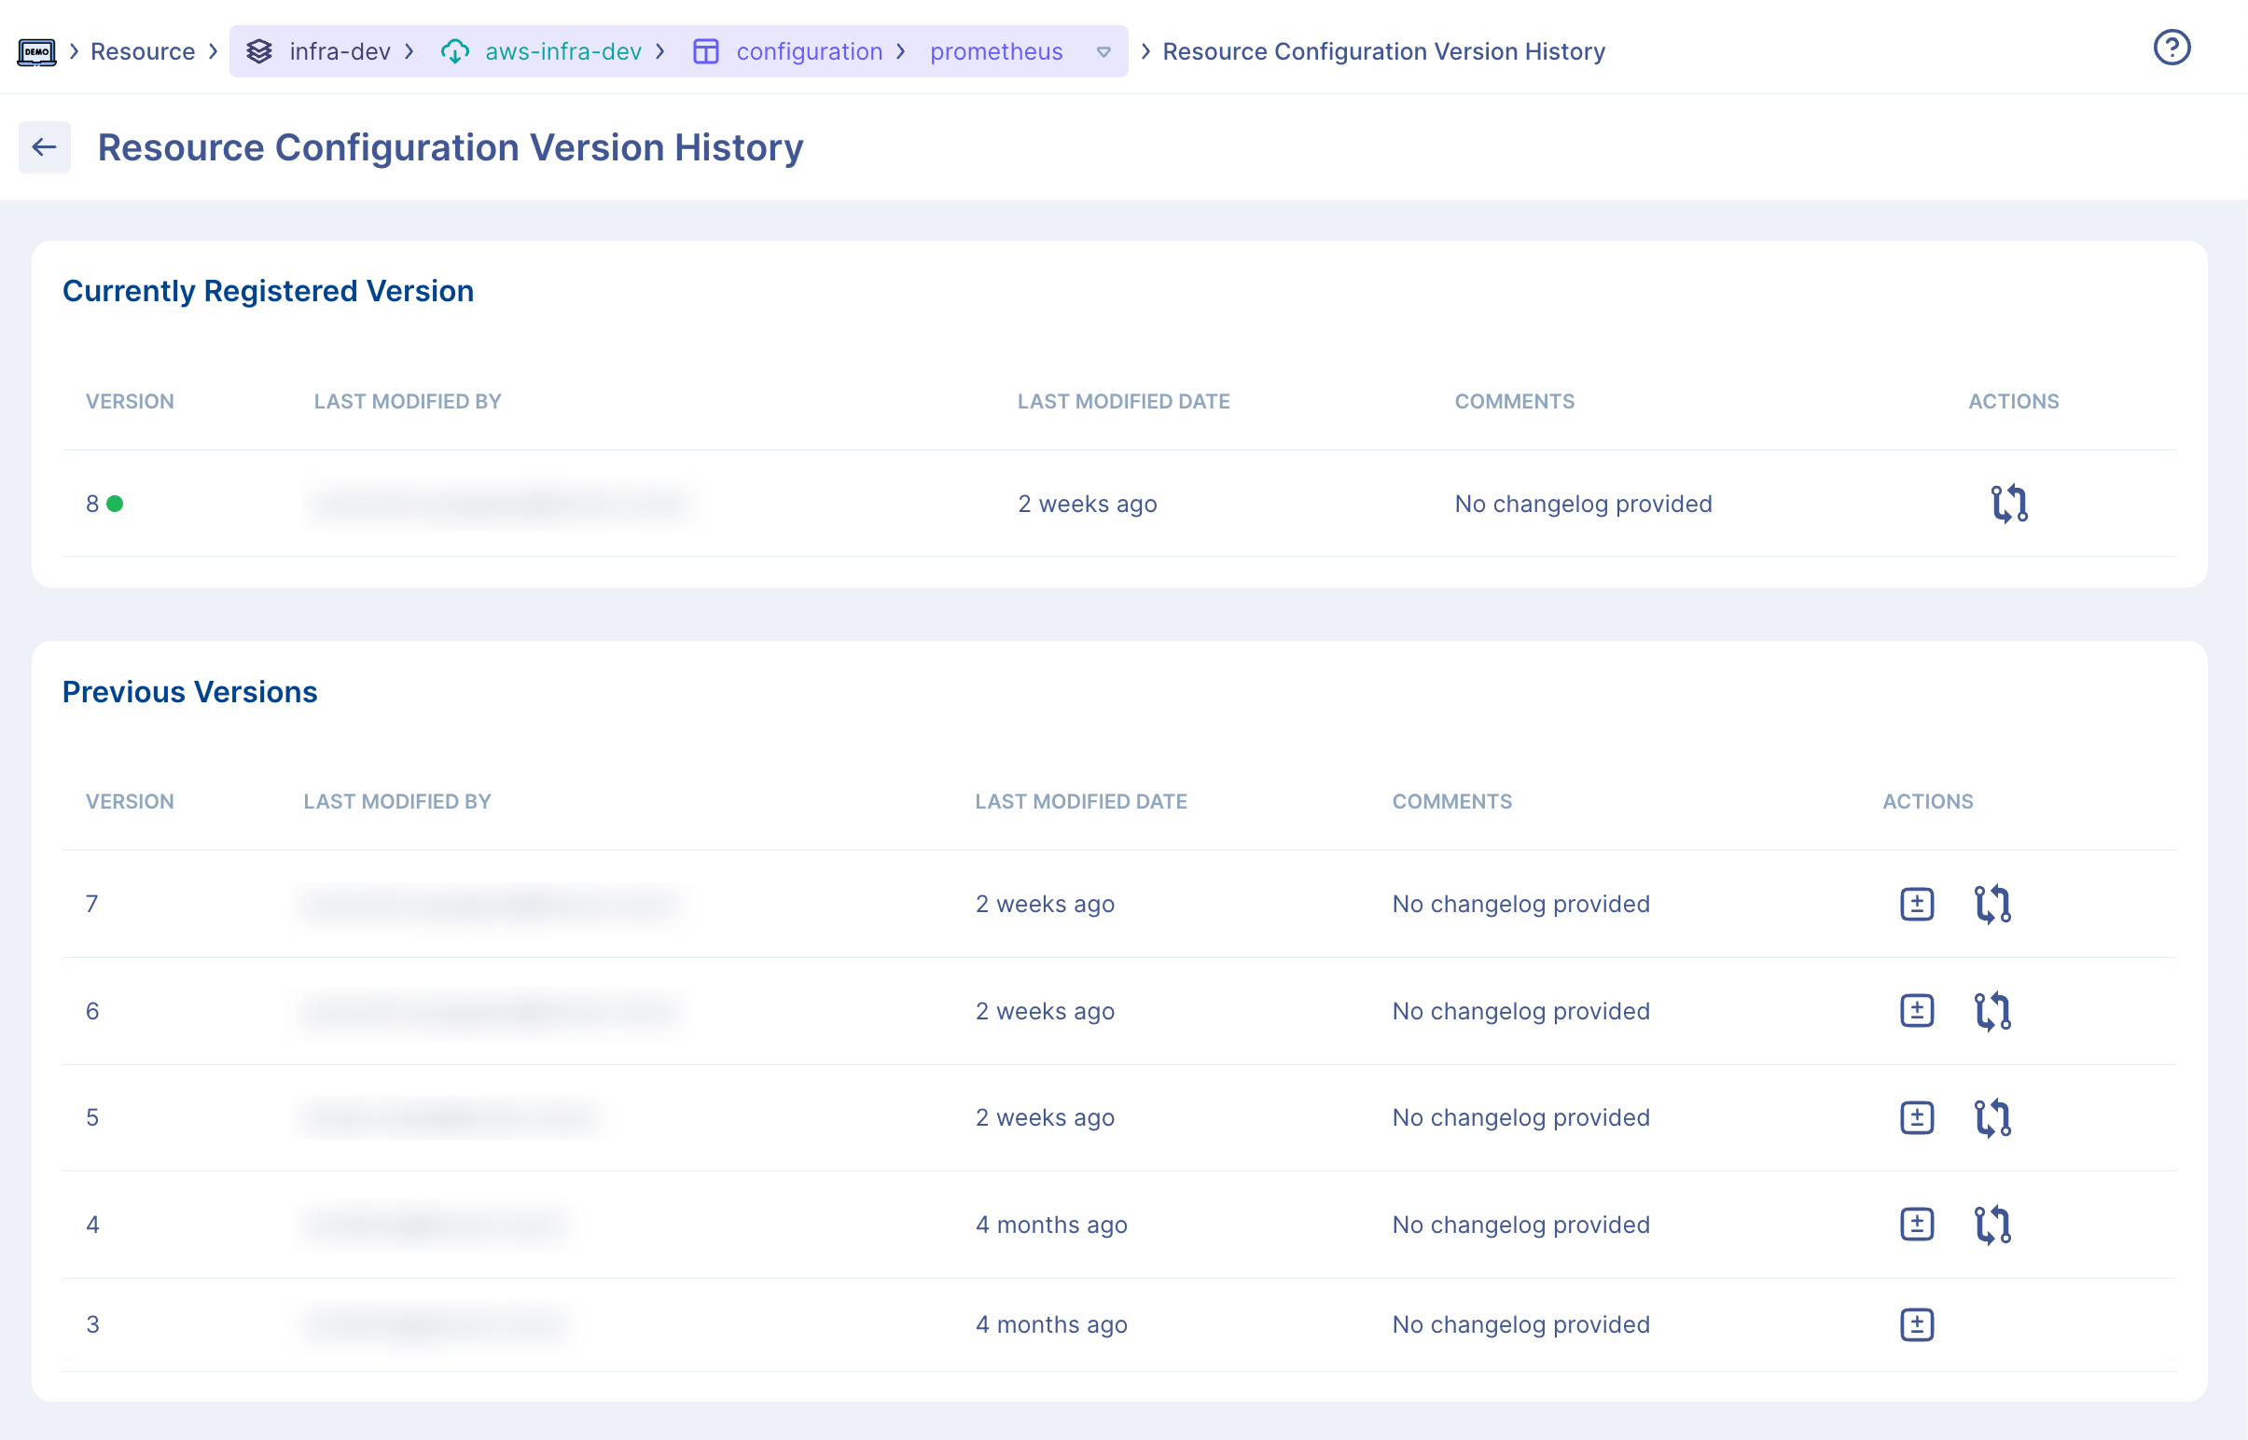This screenshot has width=2248, height=1440.
Task: Go to Resource breadcrumb
Action: pos(142,51)
